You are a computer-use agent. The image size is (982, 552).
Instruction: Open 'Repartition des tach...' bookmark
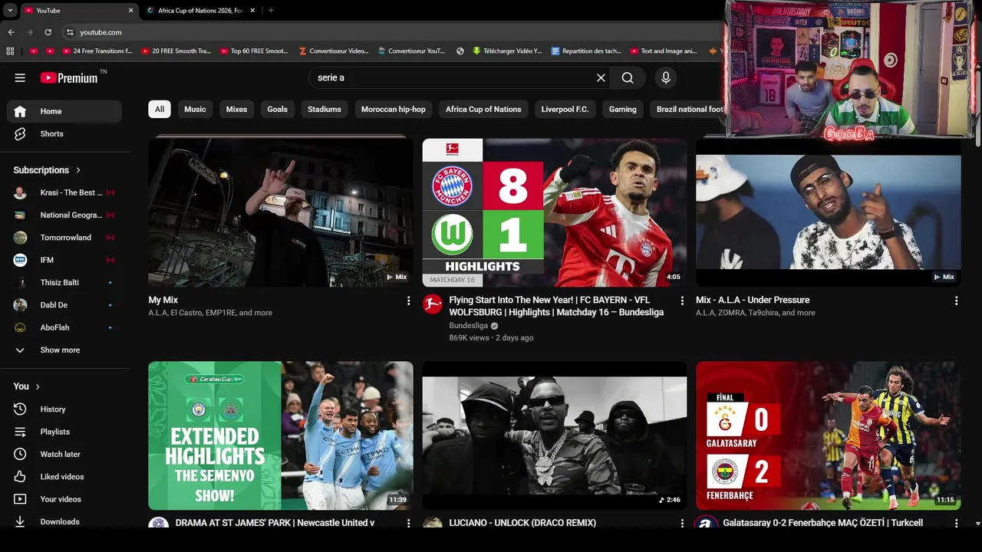click(x=586, y=51)
